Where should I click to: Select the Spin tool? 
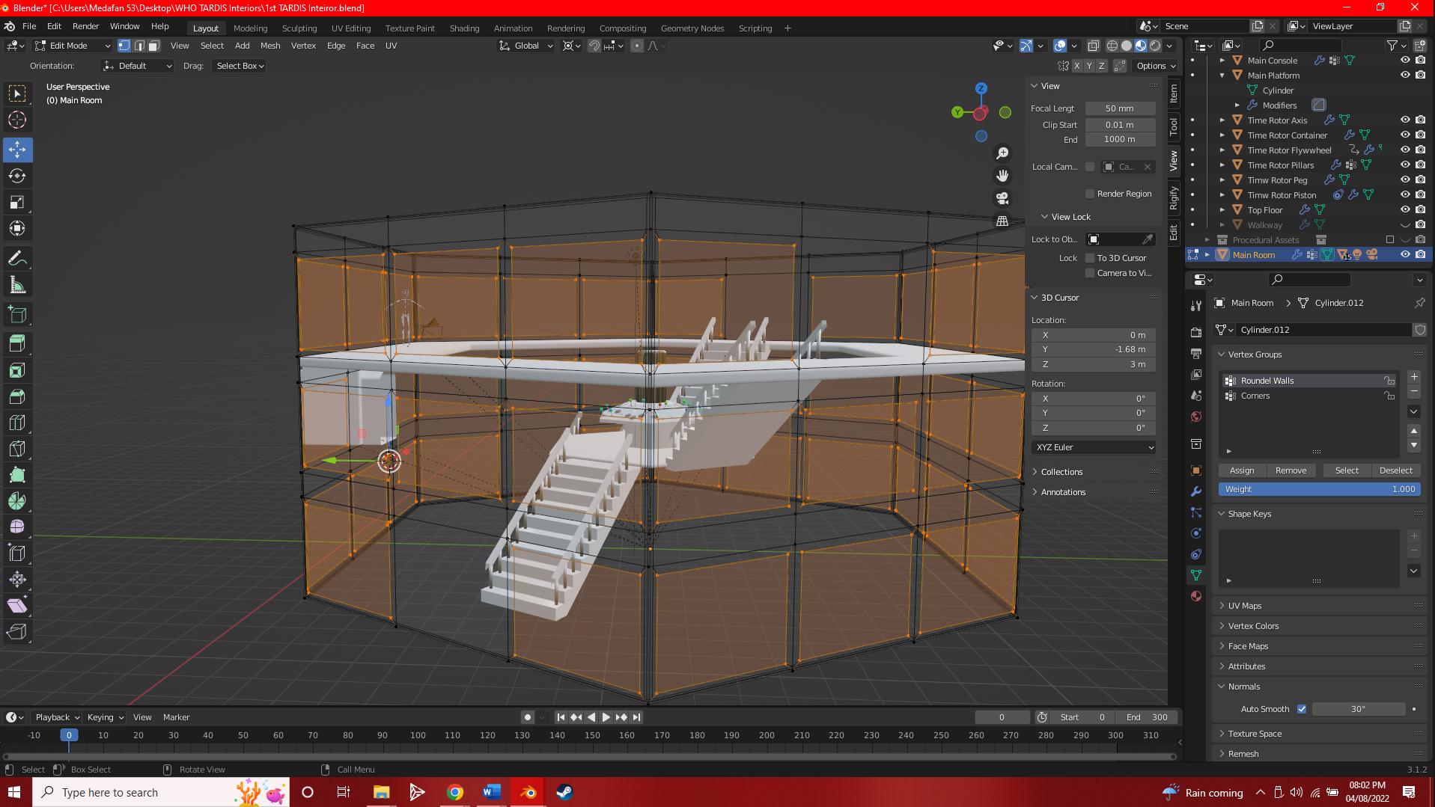point(17,501)
